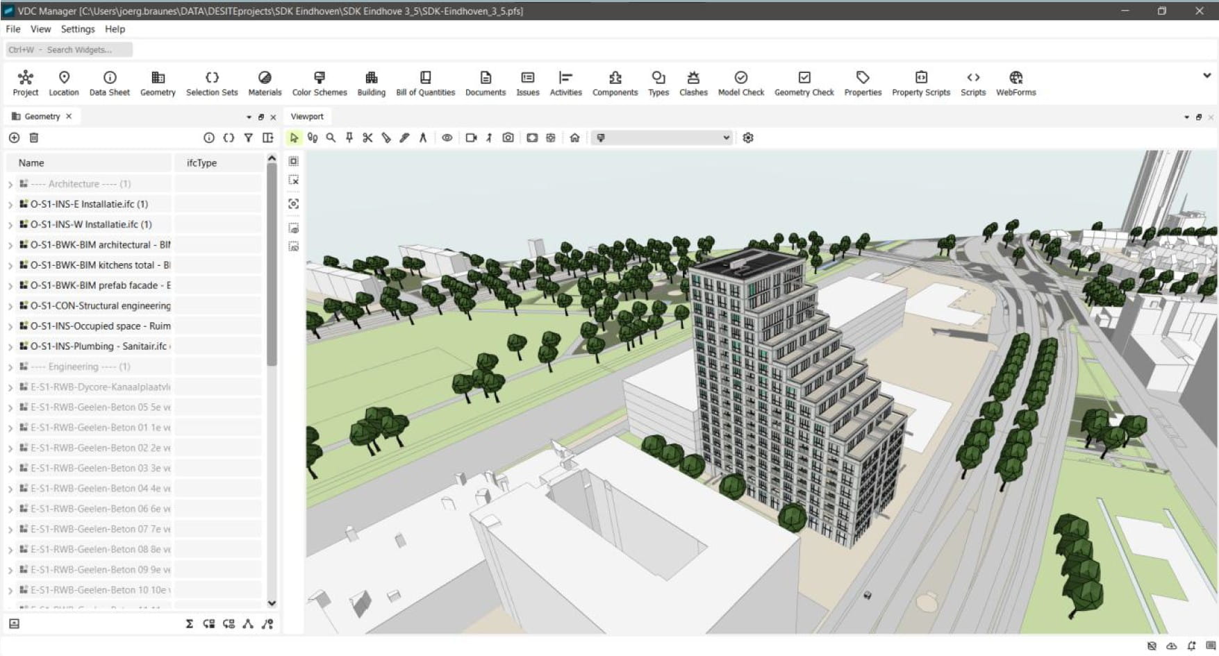Click the camera snapshot icon in viewport toolbar
This screenshot has height=656, width=1219.
(x=508, y=138)
